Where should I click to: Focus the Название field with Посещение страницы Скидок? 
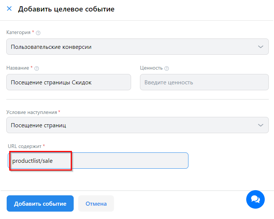pyautogui.click(x=68, y=82)
